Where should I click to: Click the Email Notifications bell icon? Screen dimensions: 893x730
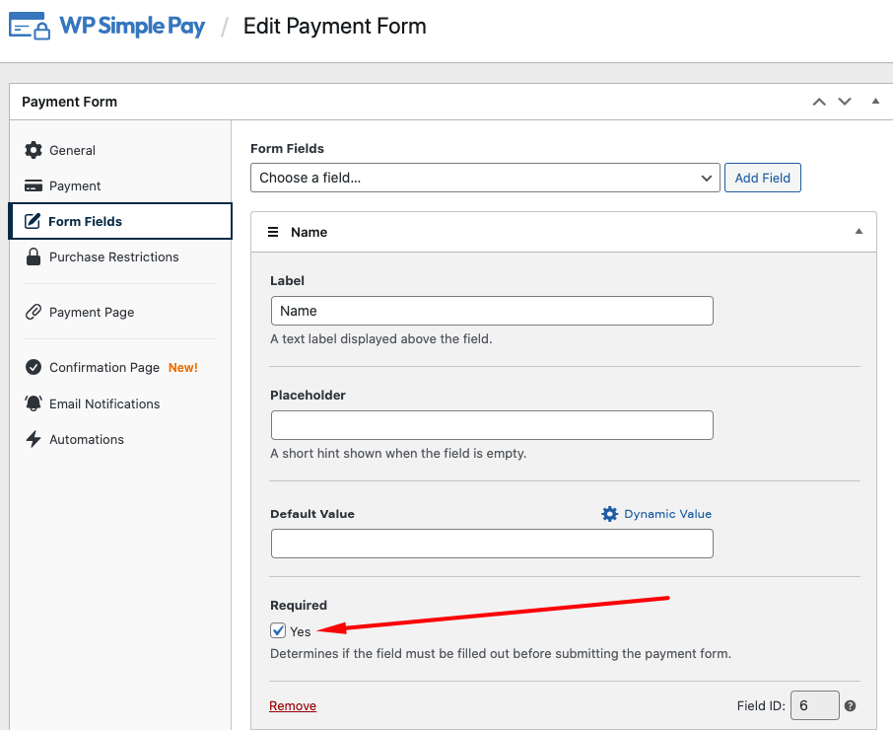34,403
